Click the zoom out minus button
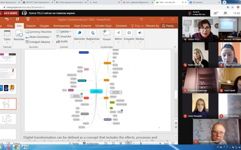 tap(134, 143)
